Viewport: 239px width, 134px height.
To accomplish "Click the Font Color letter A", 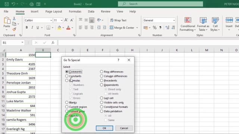I will coord(68,28).
